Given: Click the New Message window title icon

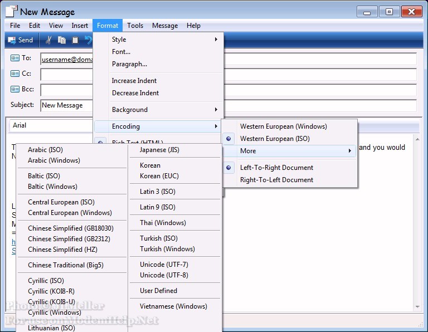Looking at the screenshot, I should [x=11, y=11].
